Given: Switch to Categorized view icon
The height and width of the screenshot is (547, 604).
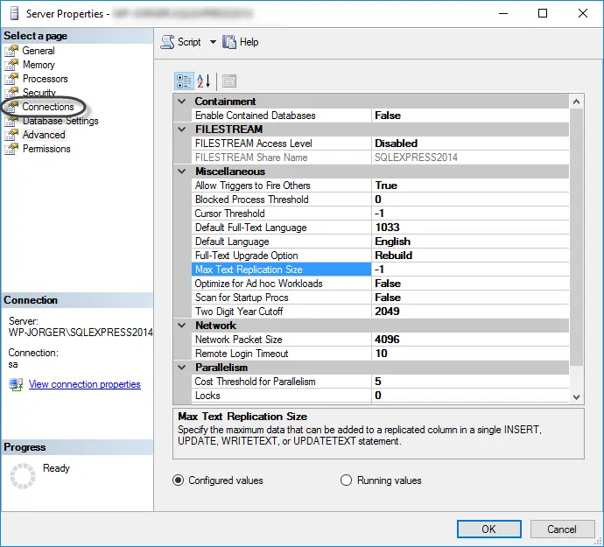Looking at the screenshot, I should click(x=184, y=81).
